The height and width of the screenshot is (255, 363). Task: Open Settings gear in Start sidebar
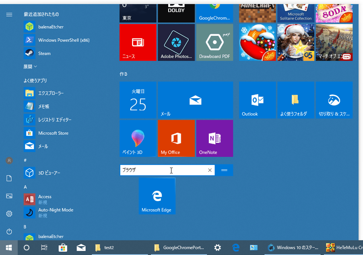coord(9,214)
